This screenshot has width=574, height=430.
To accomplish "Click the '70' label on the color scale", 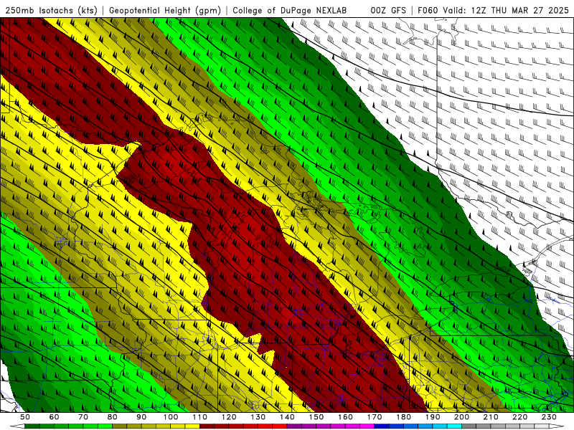I will tap(83, 417).
